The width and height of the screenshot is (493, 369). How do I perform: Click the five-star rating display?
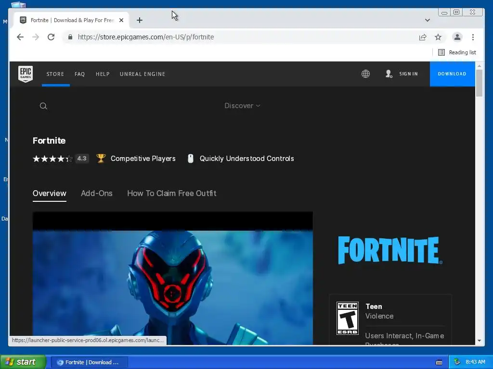click(52, 159)
